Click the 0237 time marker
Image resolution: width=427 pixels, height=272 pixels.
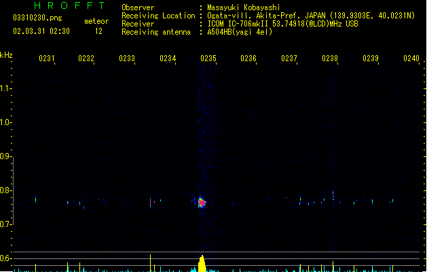(289, 58)
